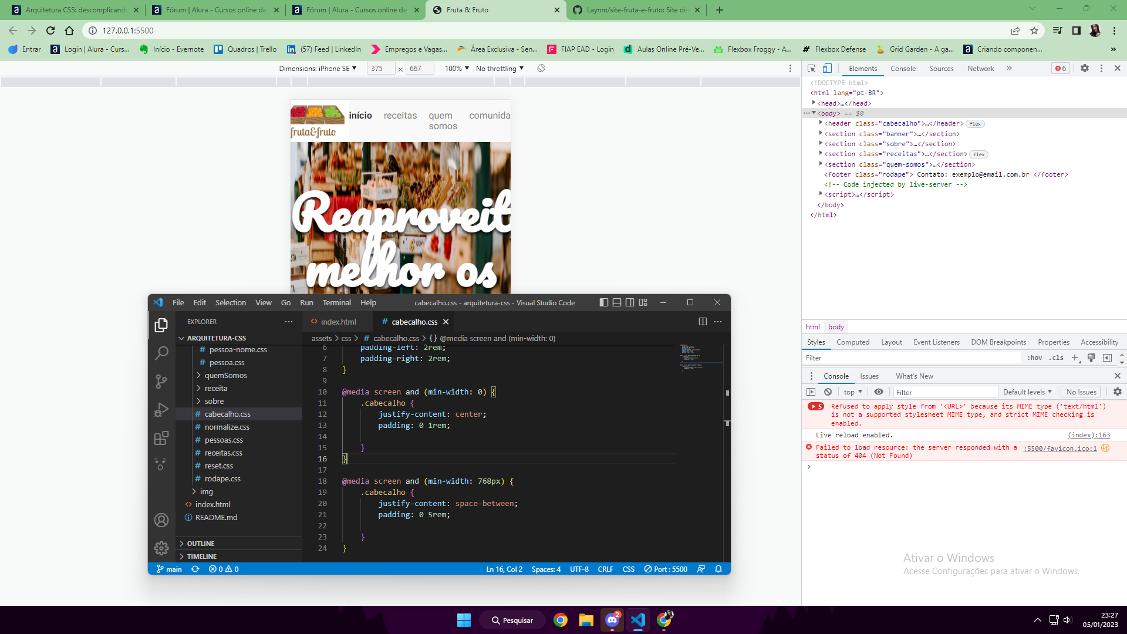Screen dimensions: 1127x634
Task: Expand the img folder
Action: (x=206, y=492)
